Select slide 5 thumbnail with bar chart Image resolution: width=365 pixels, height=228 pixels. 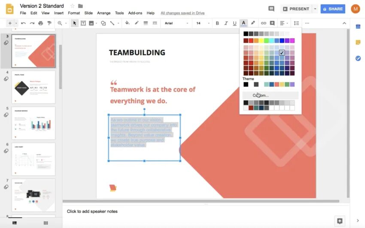coord(33,123)
